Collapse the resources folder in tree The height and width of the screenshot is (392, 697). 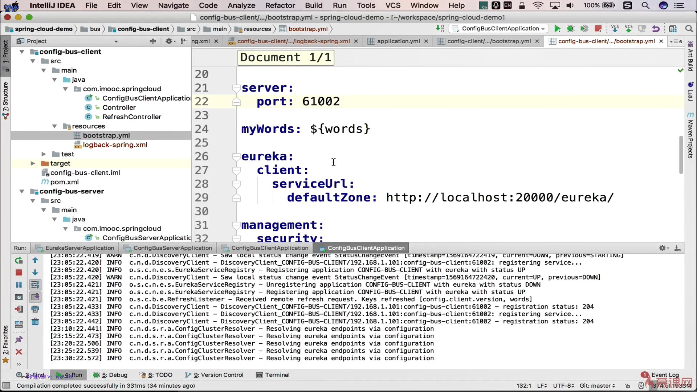pyautogui.click(x=54, y=126)
